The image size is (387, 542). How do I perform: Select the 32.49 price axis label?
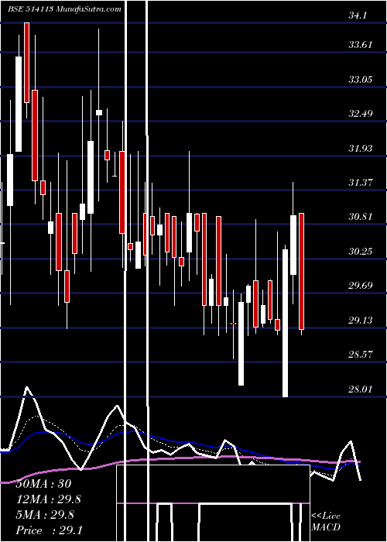[x=361, y=113]
